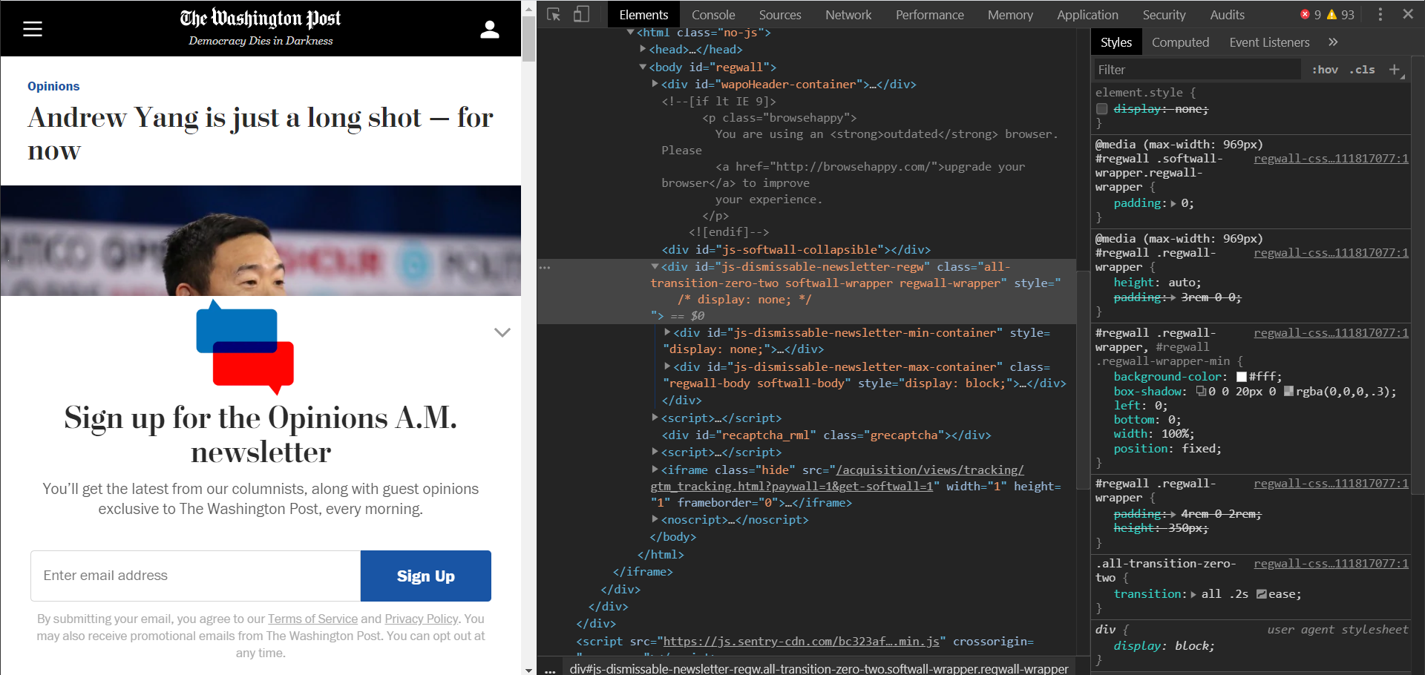
Task: Click the white background-color swatch
Action: click(x=1241, y=377)
